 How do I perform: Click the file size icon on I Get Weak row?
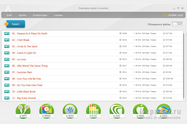tap(164, 40)
